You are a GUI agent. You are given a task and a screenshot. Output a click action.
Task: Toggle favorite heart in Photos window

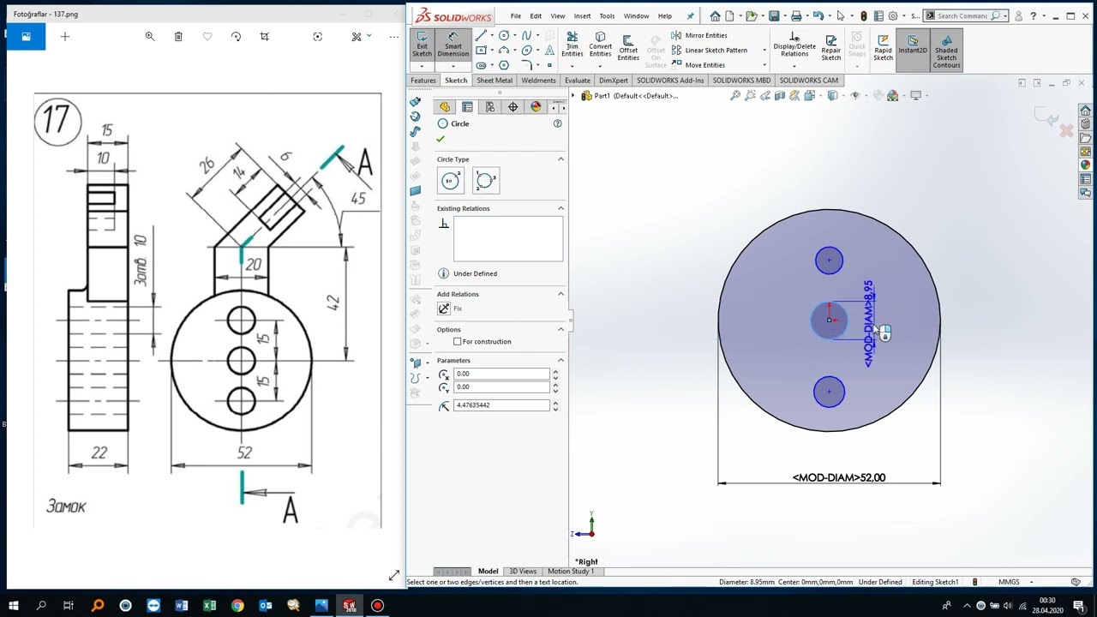(207, 36)
